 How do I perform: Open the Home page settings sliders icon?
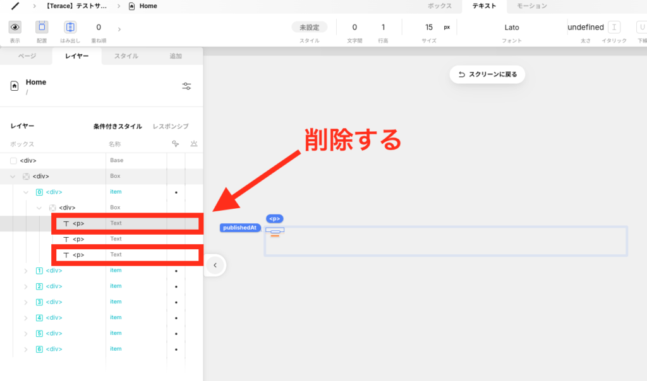tap(186, 86)
